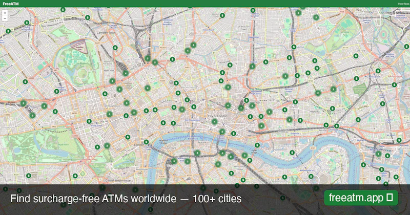Zoom out of the map
Image resolution: width=410 pixels, height=215 pixels.
(x=5, y=18)
